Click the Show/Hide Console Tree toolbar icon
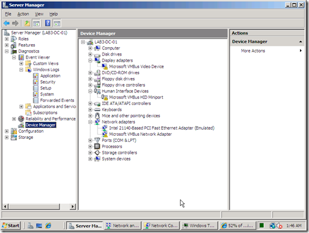This screenshot has width=309, height=233. (37, 24)
